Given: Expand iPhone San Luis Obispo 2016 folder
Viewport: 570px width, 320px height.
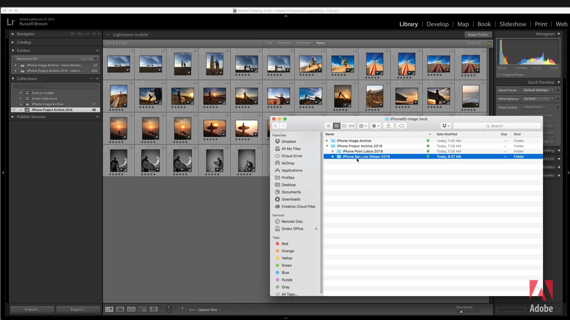Looking at the screenshot, I should 333,157.
